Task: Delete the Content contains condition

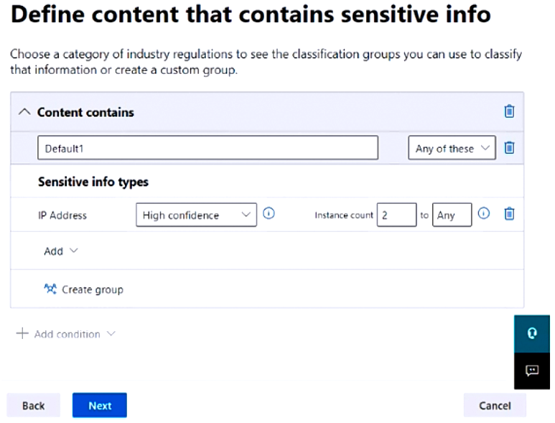Action: (509, 111)
